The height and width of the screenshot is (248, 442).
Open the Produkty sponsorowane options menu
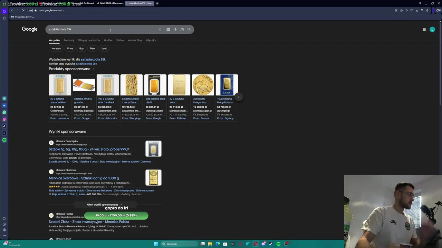tap(93, 69)
